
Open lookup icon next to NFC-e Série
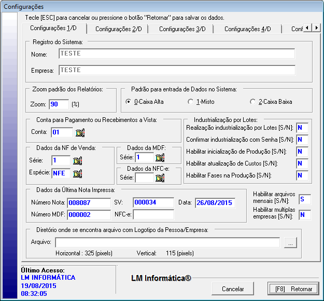pos(160,178)
